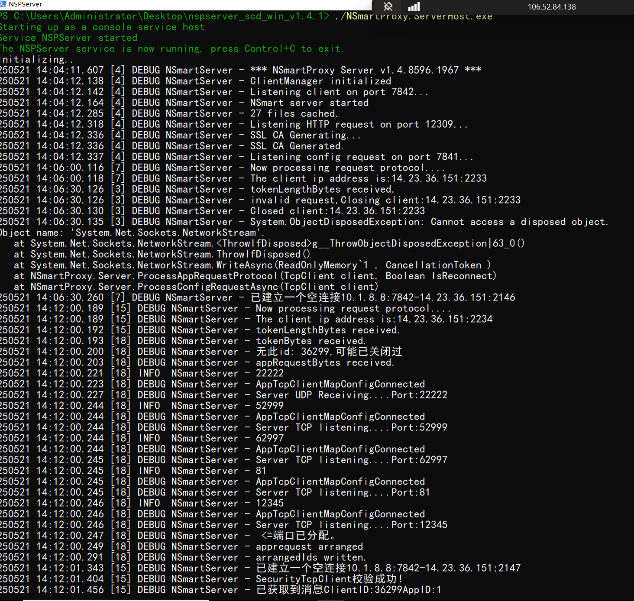Click the '已获取到消息ClientID:36299AppID:1' entry
The image size is (634, 601).
click(x=221, y=590)
